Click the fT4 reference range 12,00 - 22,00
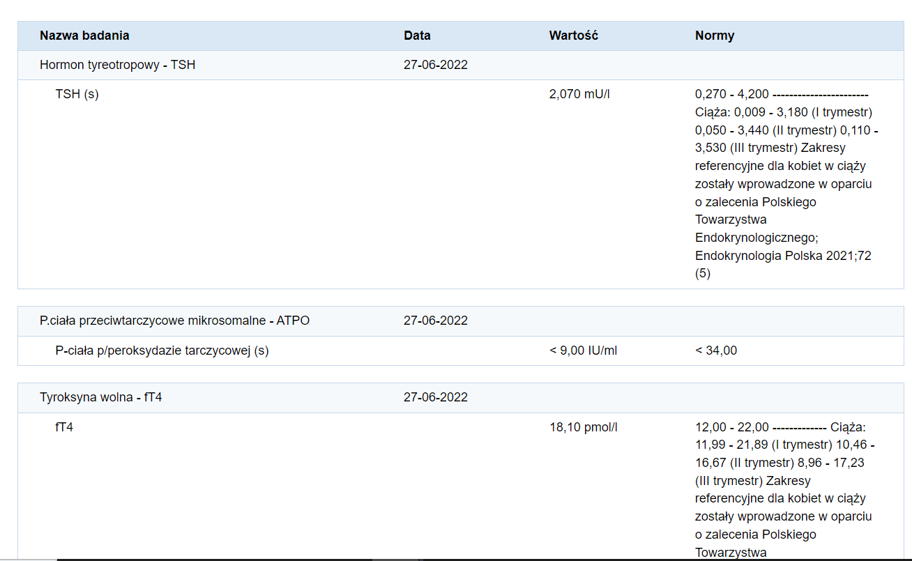The width and height of the screenshot is (912, 561). 731,427
